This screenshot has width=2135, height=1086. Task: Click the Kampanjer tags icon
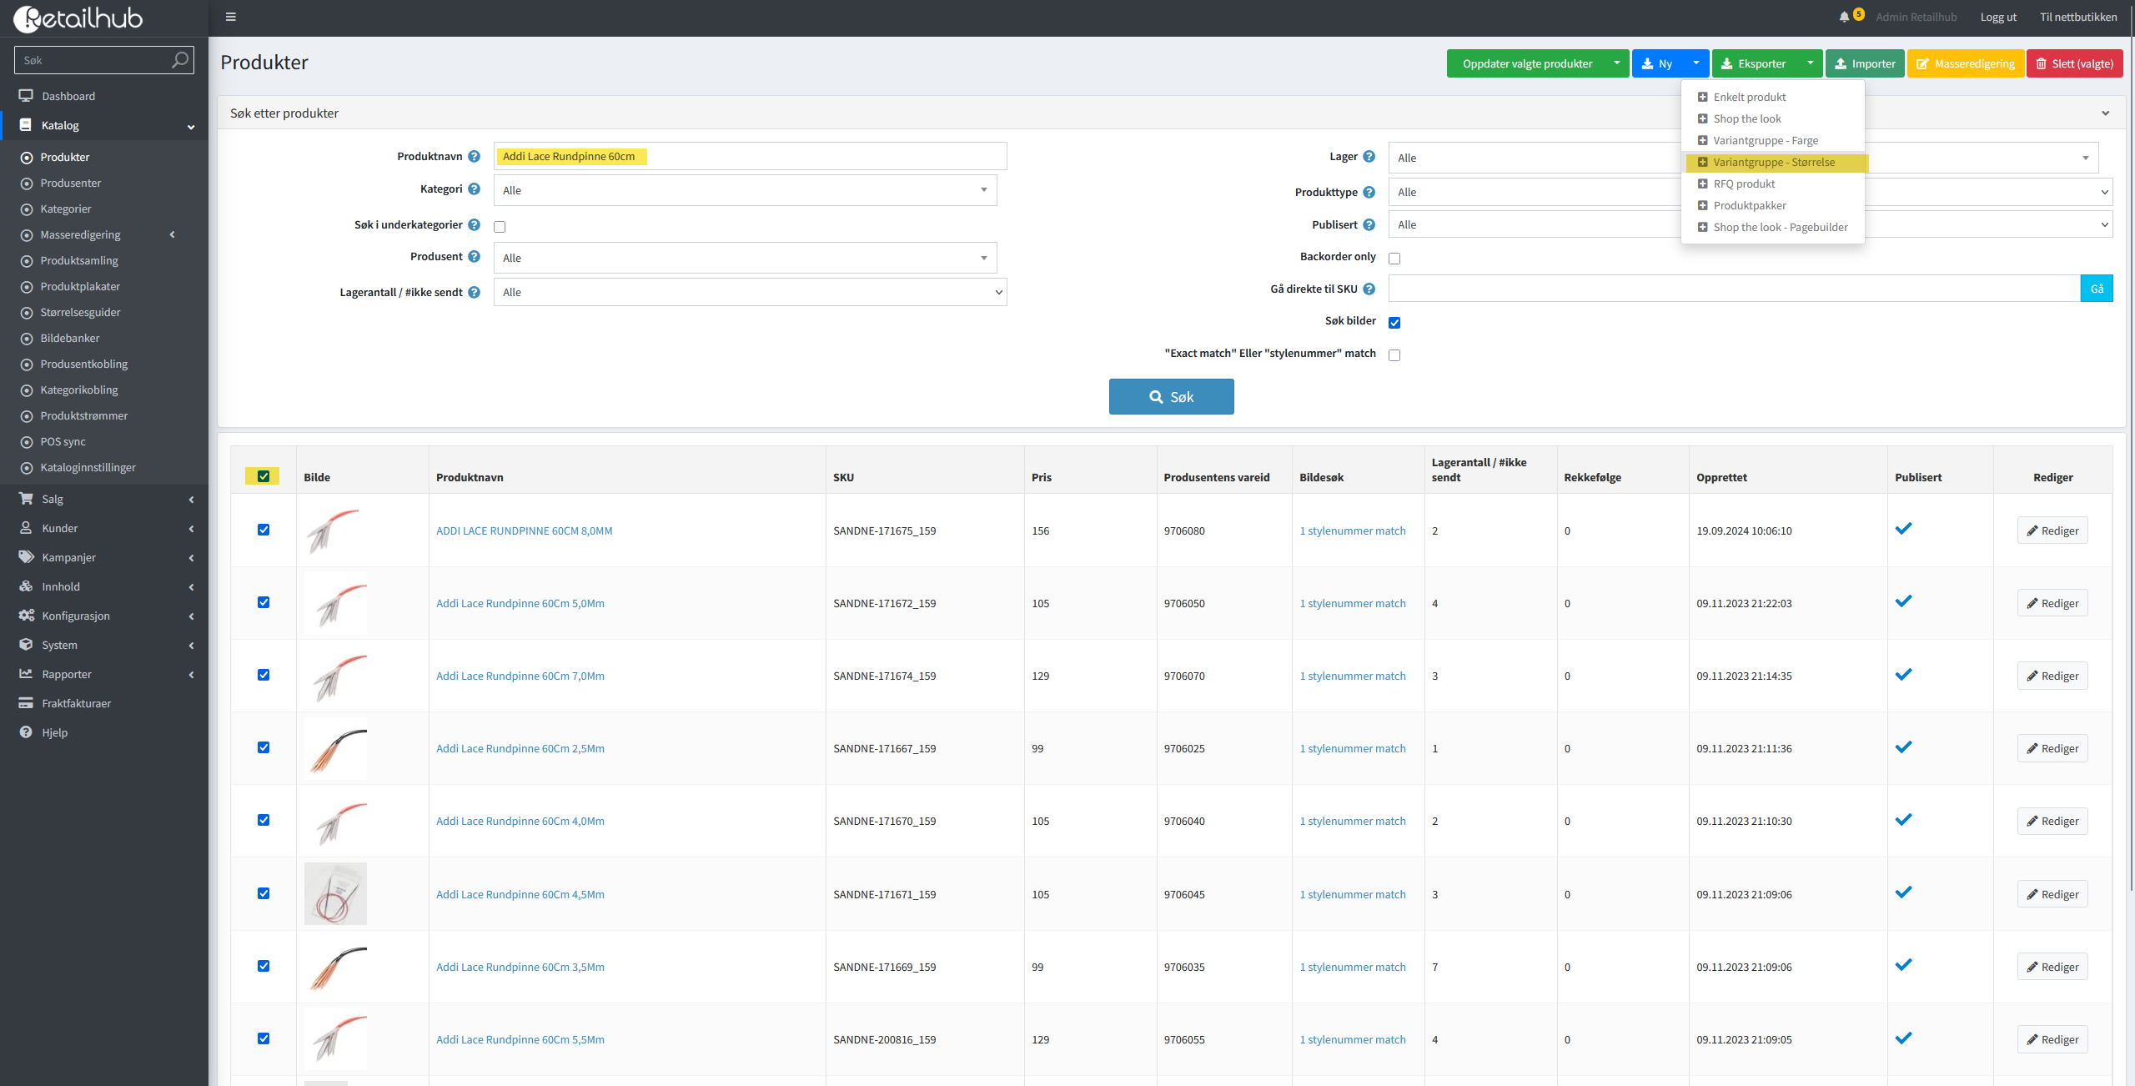[26, 557]
